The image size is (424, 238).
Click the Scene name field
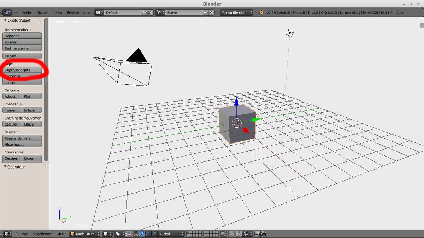184,12
